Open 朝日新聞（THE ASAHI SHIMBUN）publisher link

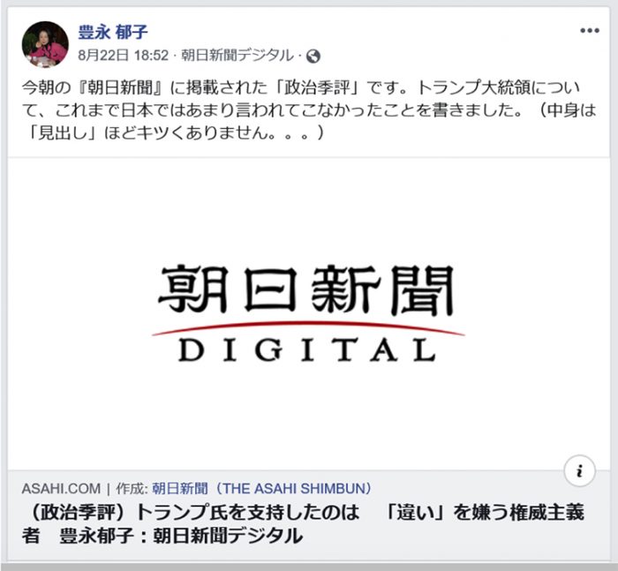[262, 489]
